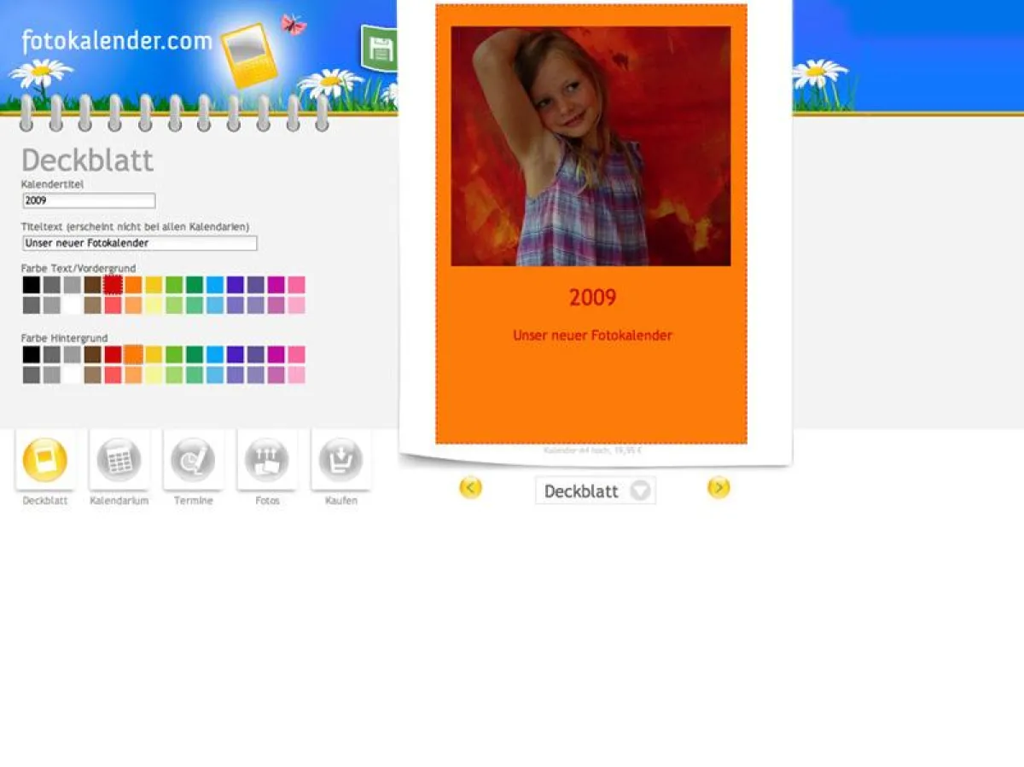
Task: Edit the Titeltext input field
Action: pyautogui.click(x=138, y=243)
